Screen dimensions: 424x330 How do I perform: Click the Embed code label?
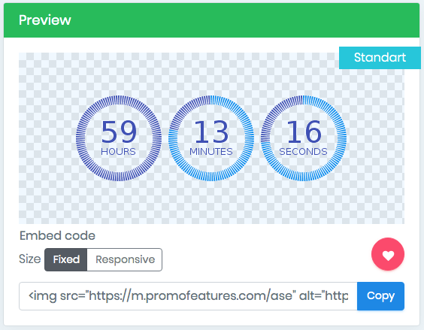(x=57, y=235)
